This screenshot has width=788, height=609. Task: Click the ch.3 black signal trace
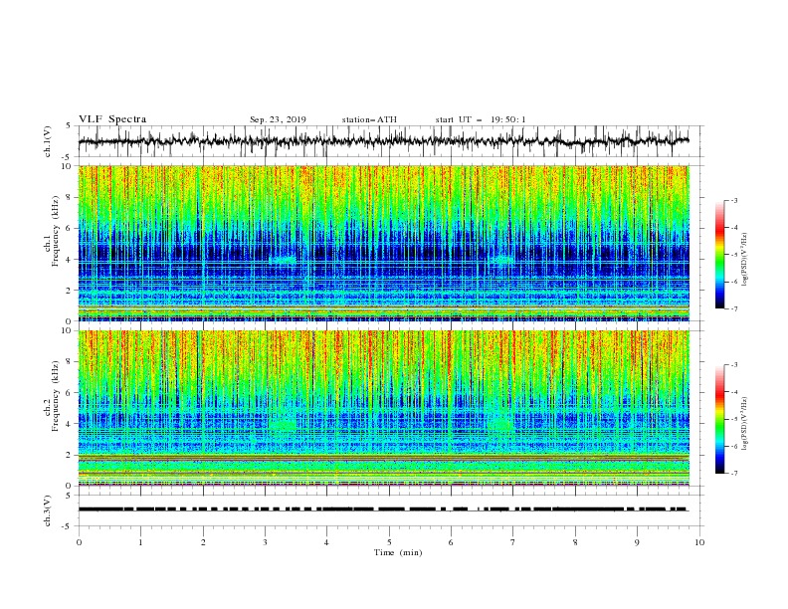coord(383,509)
